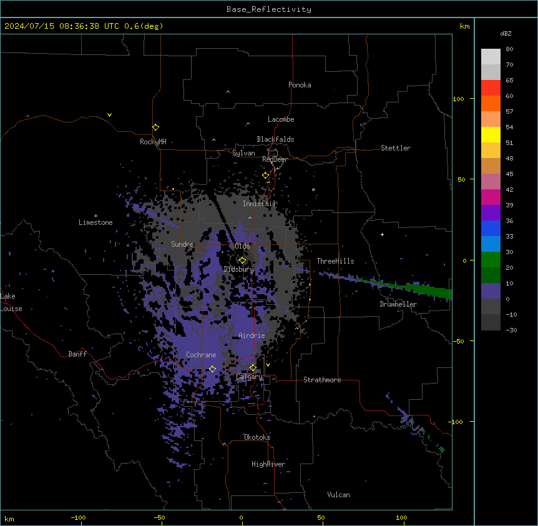538x526 pixels.
Task: Pick the purple 39–36 dBZ legend swatch
Action: (x=491, y=213)
